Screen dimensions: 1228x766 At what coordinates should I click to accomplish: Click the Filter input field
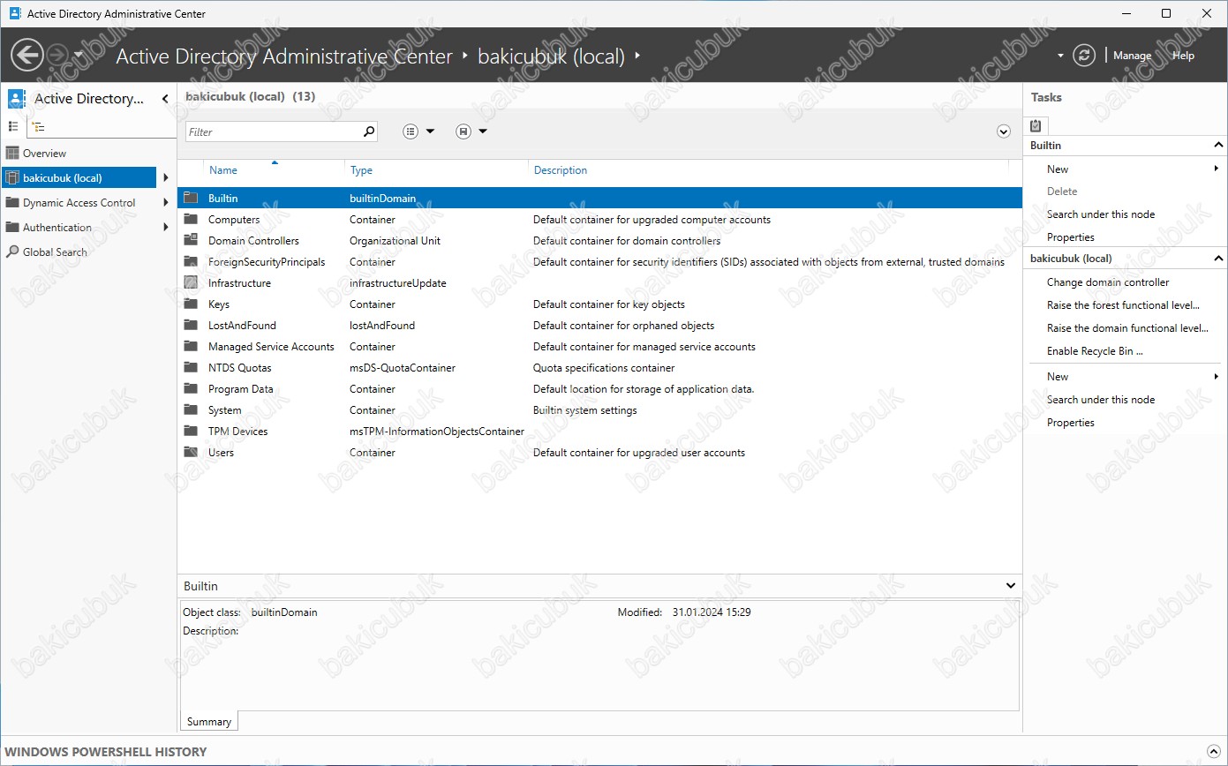(x=274, y=131)
